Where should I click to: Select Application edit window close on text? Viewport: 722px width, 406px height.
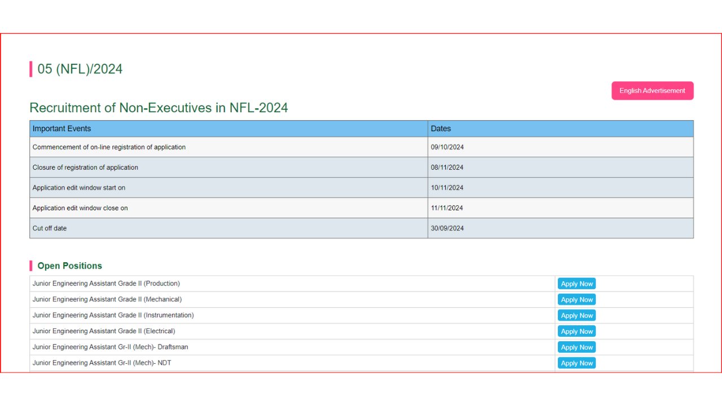pos(80,208)
